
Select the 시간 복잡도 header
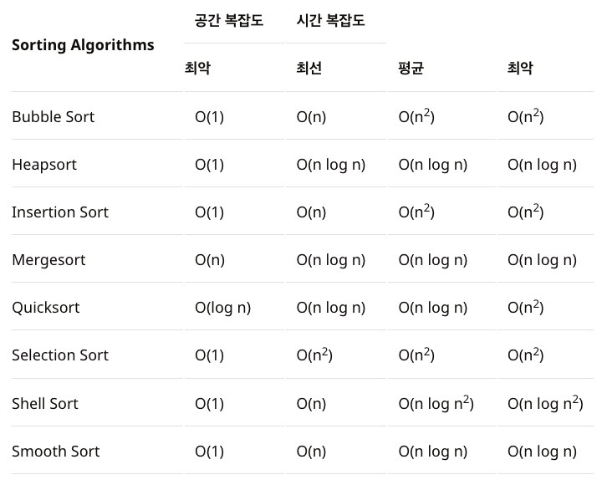tap(330, 20)
